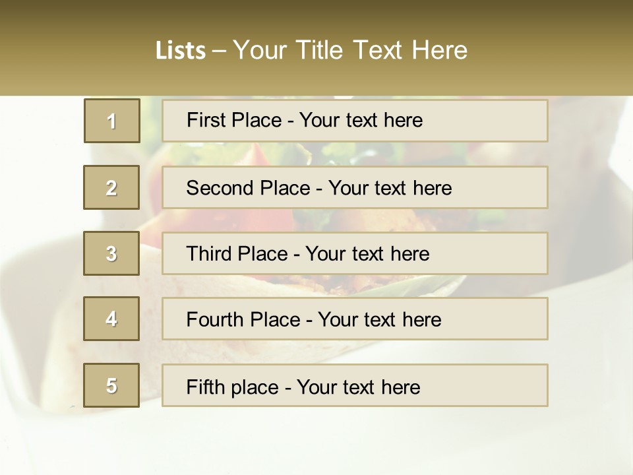Select the 'Second Place' wording
Screen dimensions: 633x475
249,188
